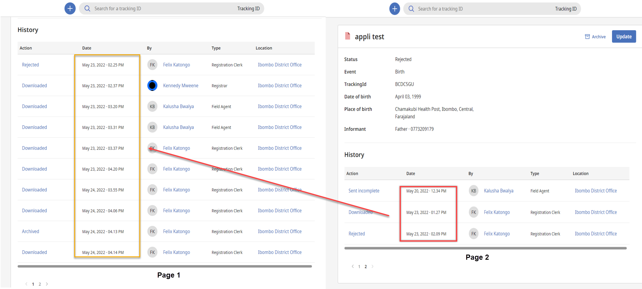642x289 pixels.
Task: Click the plus icon above Page 1 search bar
Action: [70, 8]
